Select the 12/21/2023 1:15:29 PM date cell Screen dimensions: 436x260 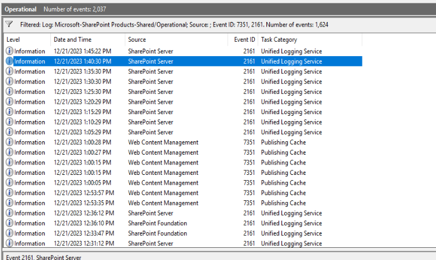pyautogui.click(x=82, y=112)
